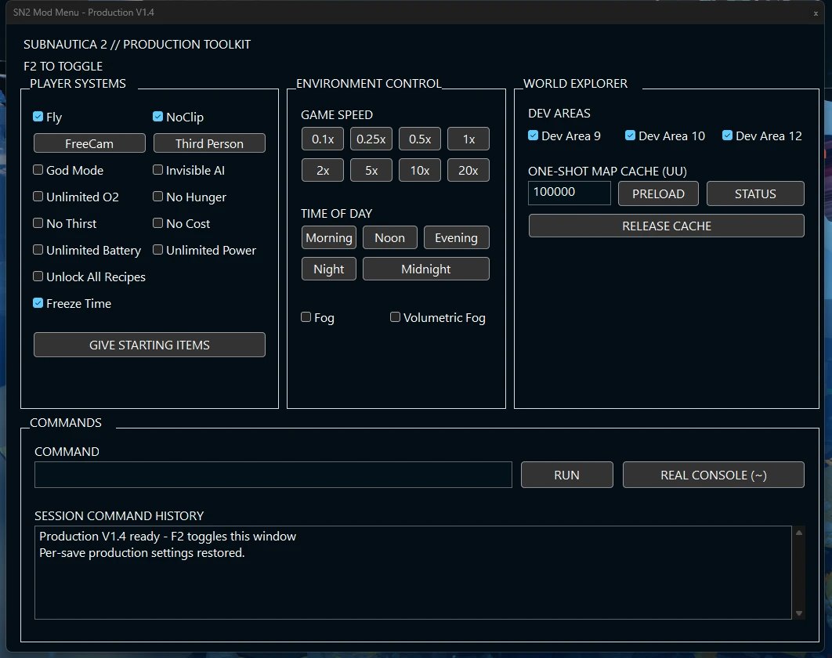The image size is (832, 658).
Task: Check Unlock All Recipes
Action: coord(38,276)
